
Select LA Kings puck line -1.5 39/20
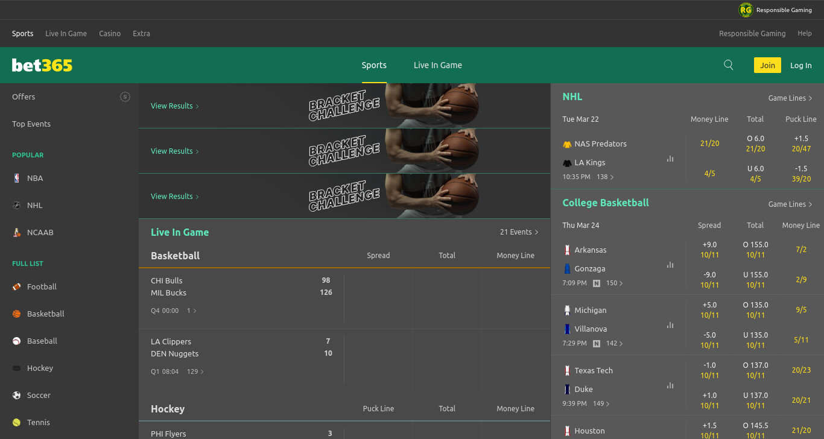801,174
